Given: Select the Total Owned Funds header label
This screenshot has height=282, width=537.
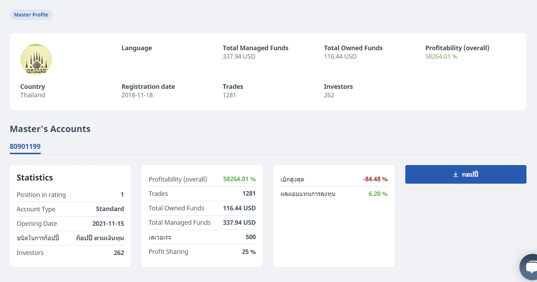Looking at the screenshot, I should (353, 48).
